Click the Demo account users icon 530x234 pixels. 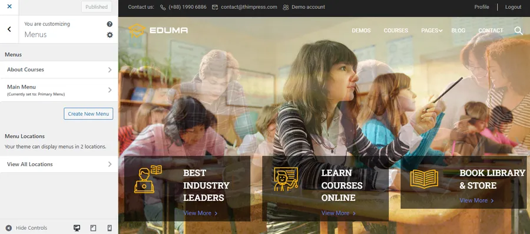pyautogui.click(x=286, y=7)
